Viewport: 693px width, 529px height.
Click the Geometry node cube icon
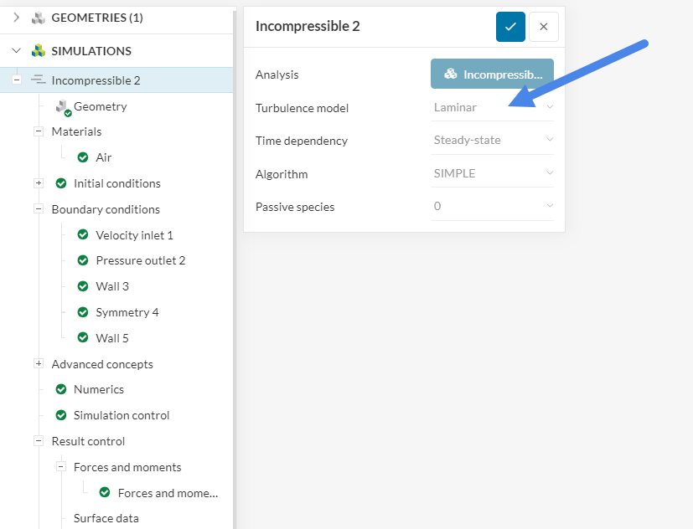click(x=62, y=107)
